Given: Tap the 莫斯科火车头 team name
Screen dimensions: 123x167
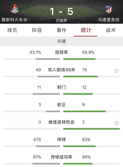Looking at the screenshot, I should point(14,20).
